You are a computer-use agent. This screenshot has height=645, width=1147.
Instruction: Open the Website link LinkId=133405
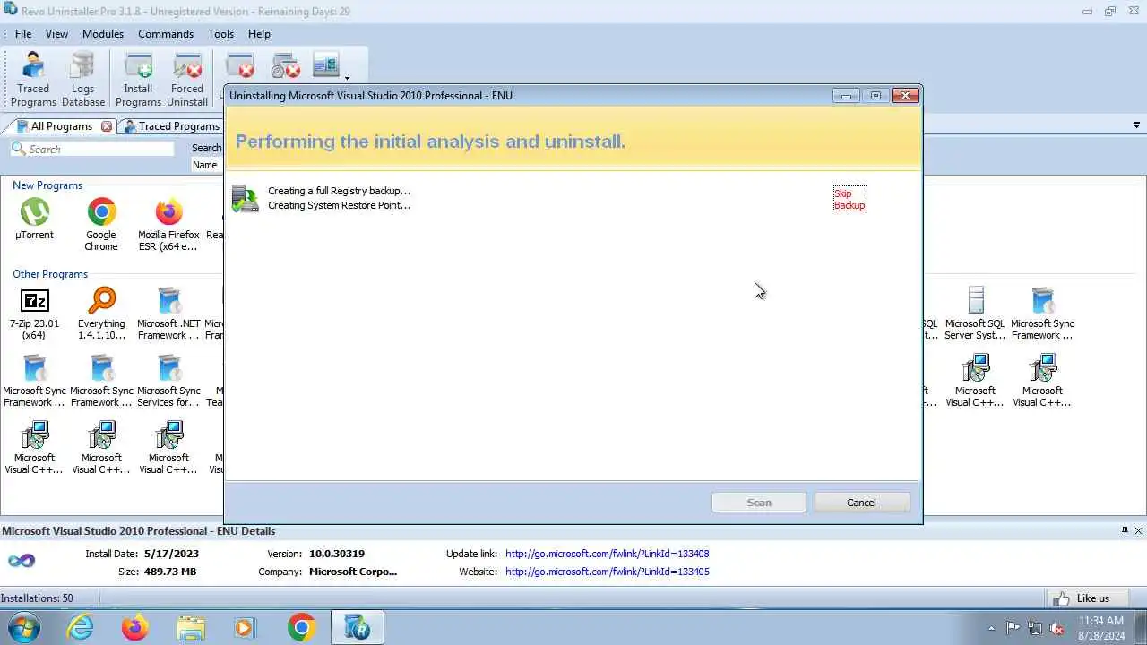pyautogui.click(x=607, y=572)
